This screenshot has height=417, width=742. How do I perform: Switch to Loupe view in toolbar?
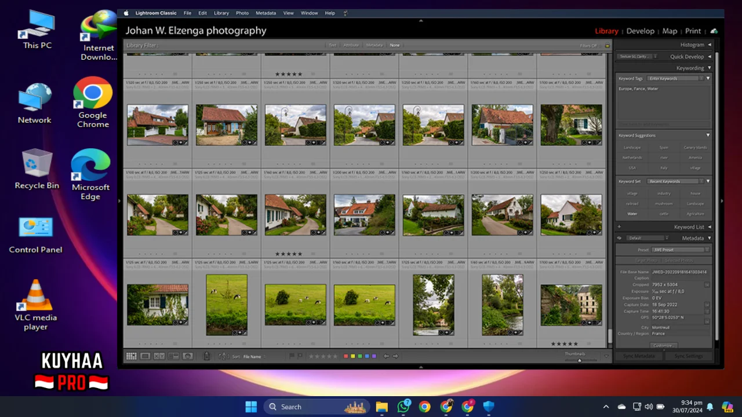(145, 356)
